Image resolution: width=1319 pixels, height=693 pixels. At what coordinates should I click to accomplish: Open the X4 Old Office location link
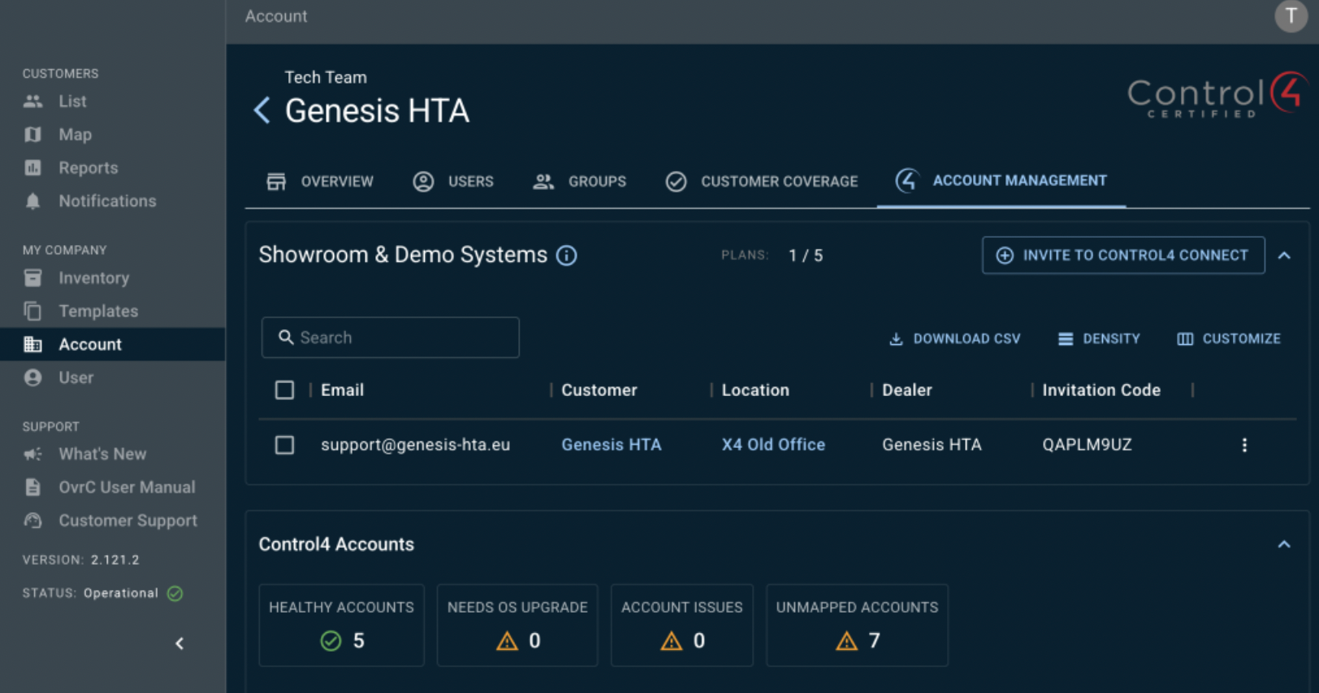pos(773,445)
